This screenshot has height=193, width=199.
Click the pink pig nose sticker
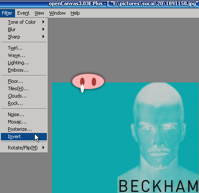(x=88, y=82)
